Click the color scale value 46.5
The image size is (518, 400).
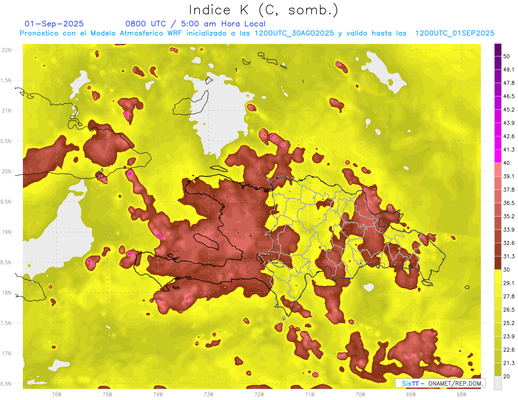[x=509, y=96]
